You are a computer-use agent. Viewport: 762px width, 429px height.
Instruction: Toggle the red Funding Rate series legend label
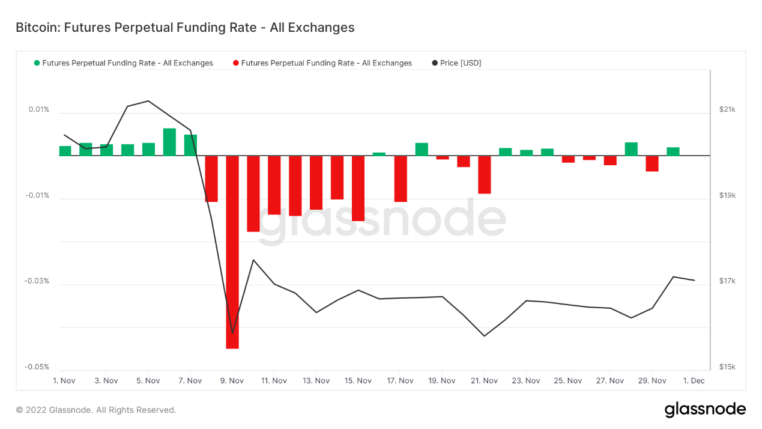(326, 63)
